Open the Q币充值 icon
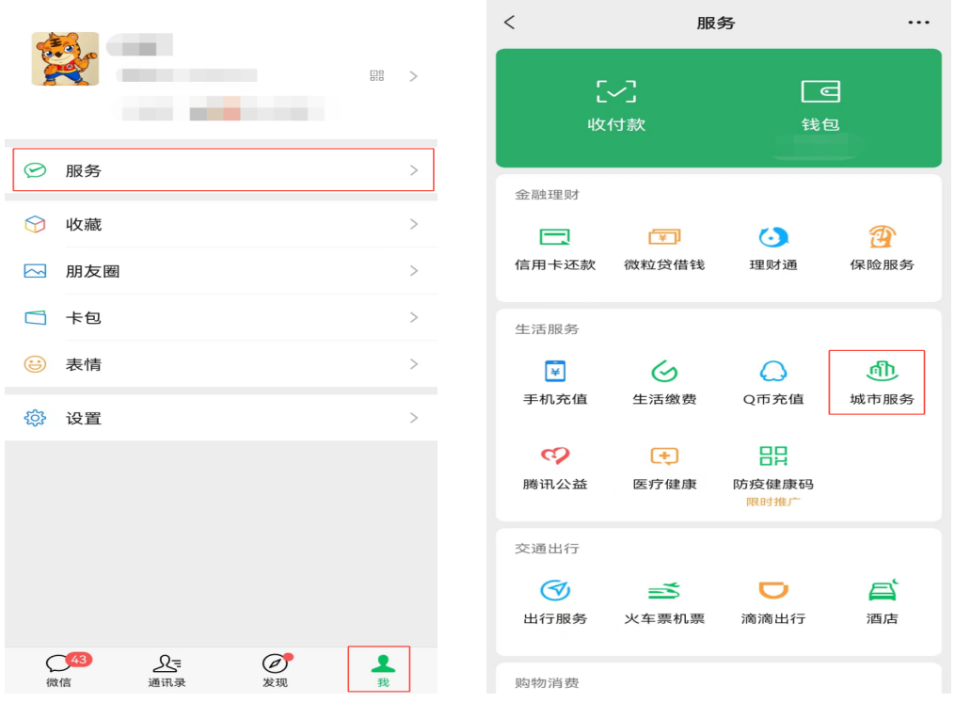The image size is (955, 703). point(772,371)
